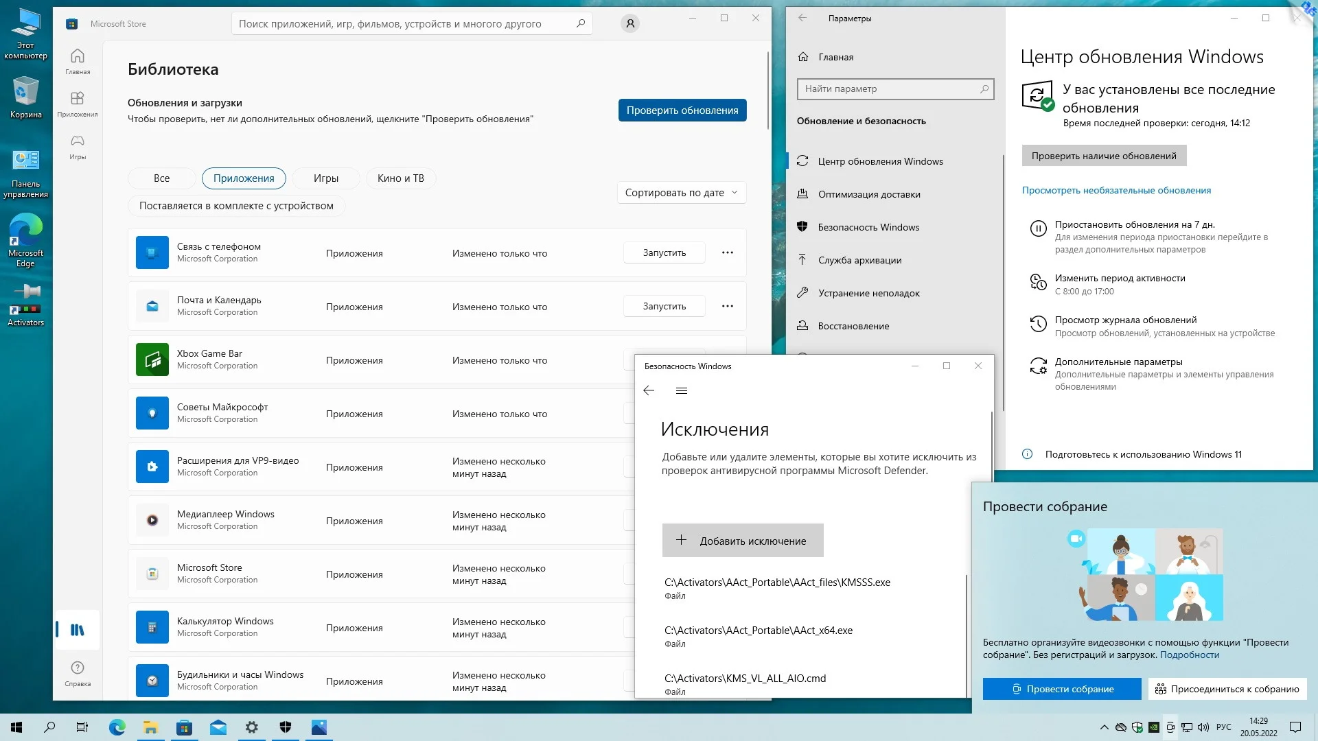The image size is (1318, 741).
Task: Open more options for 'Связь с телефоном'
Action: point(727,252)
